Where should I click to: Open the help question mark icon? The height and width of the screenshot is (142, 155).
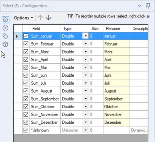click(x=5, y=45)
